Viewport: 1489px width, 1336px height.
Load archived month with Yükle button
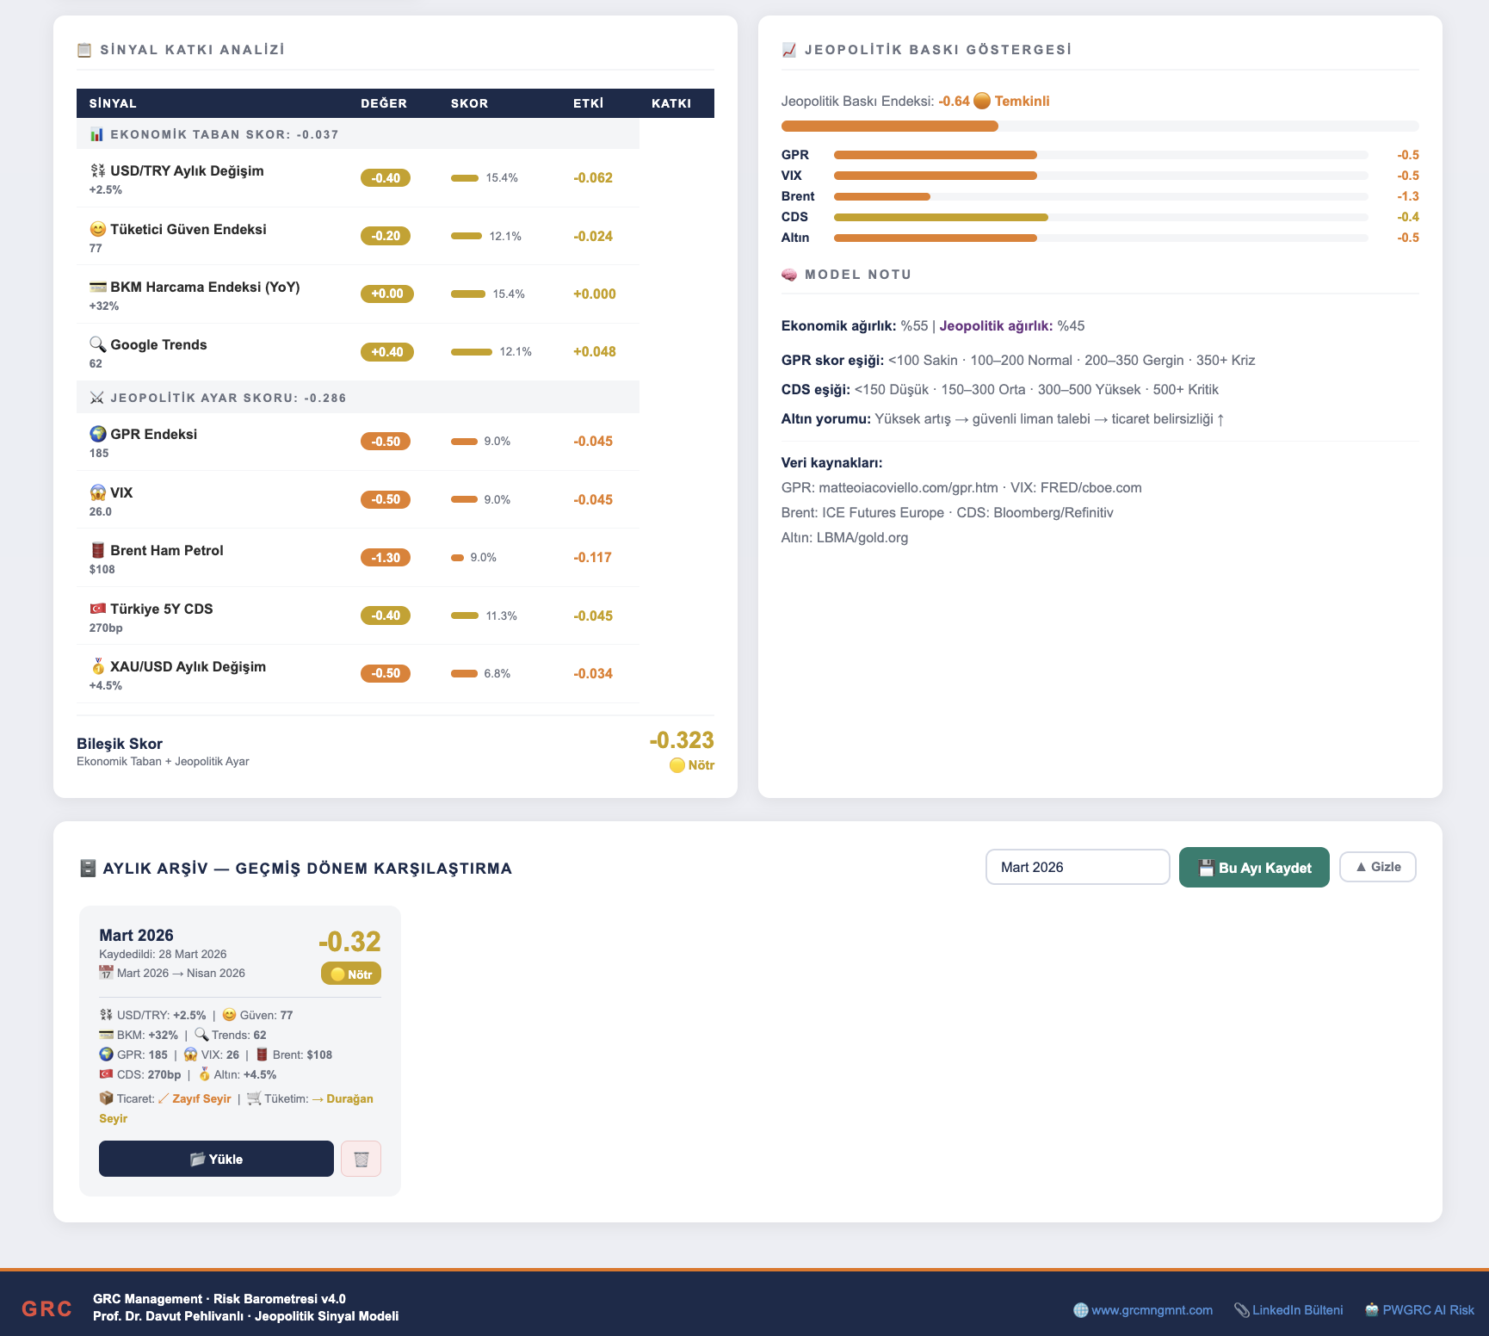click(x=216, y=1159)
